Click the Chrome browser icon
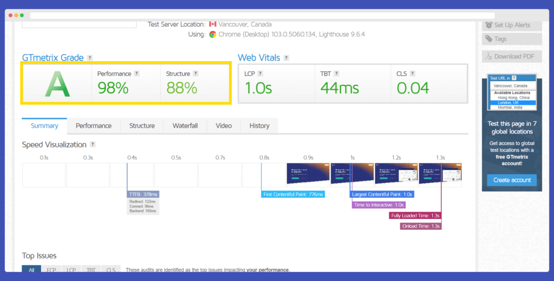 pos(212,34)
